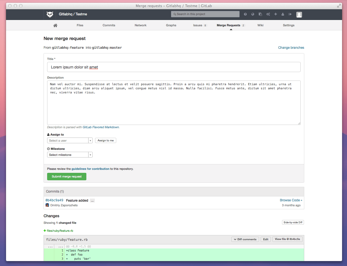Go to project home via the house icon

pos(55,25)
